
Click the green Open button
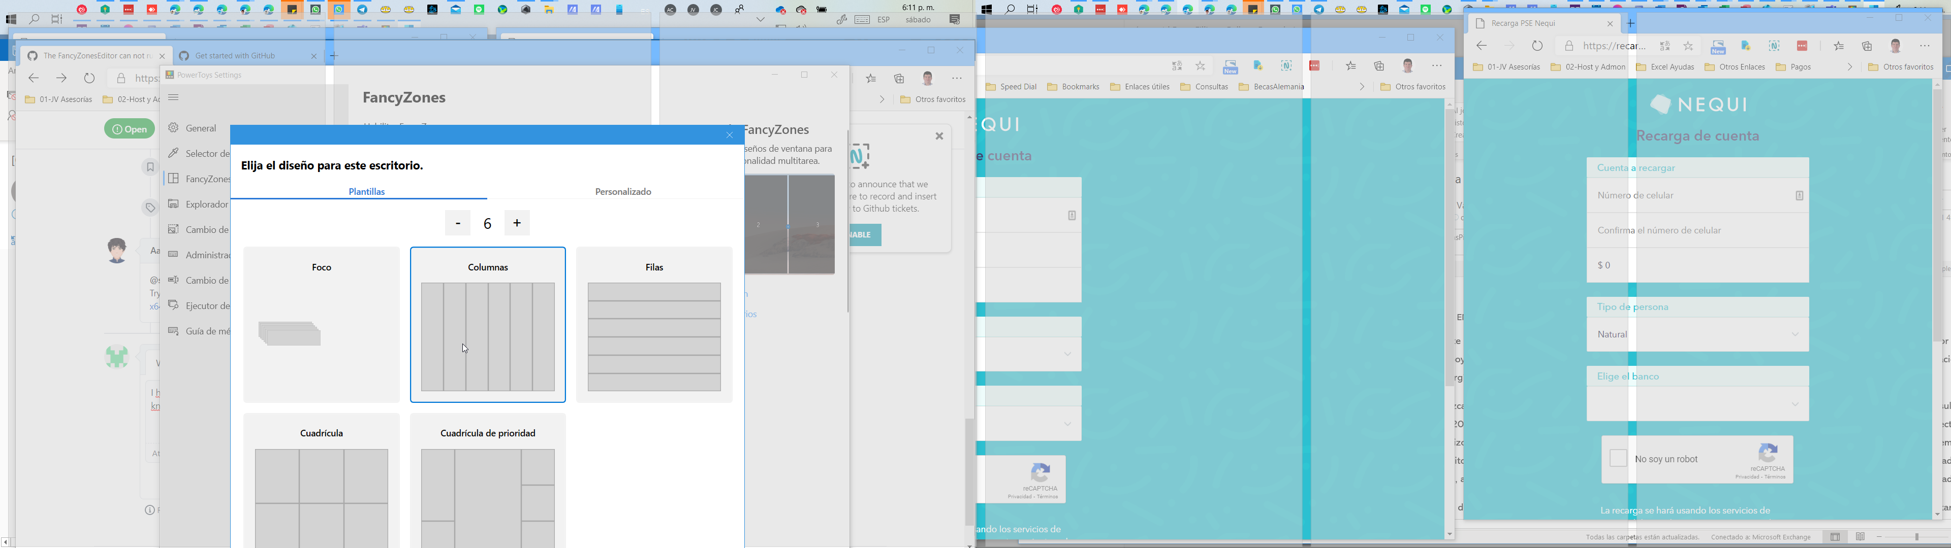(x=130, y=129)
